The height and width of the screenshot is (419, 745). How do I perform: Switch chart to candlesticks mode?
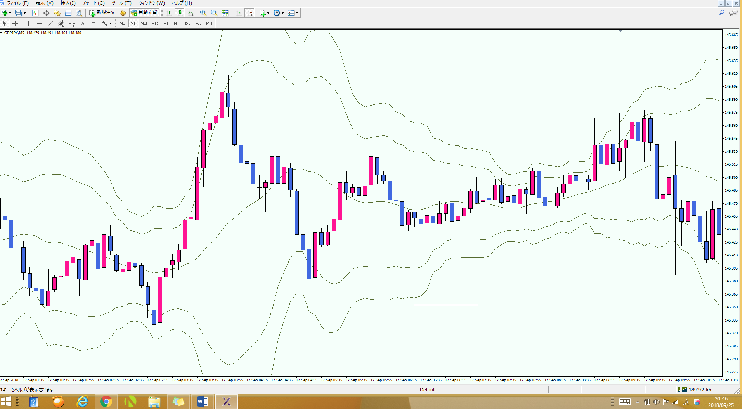pyautogui.click(x=180, y=13)
